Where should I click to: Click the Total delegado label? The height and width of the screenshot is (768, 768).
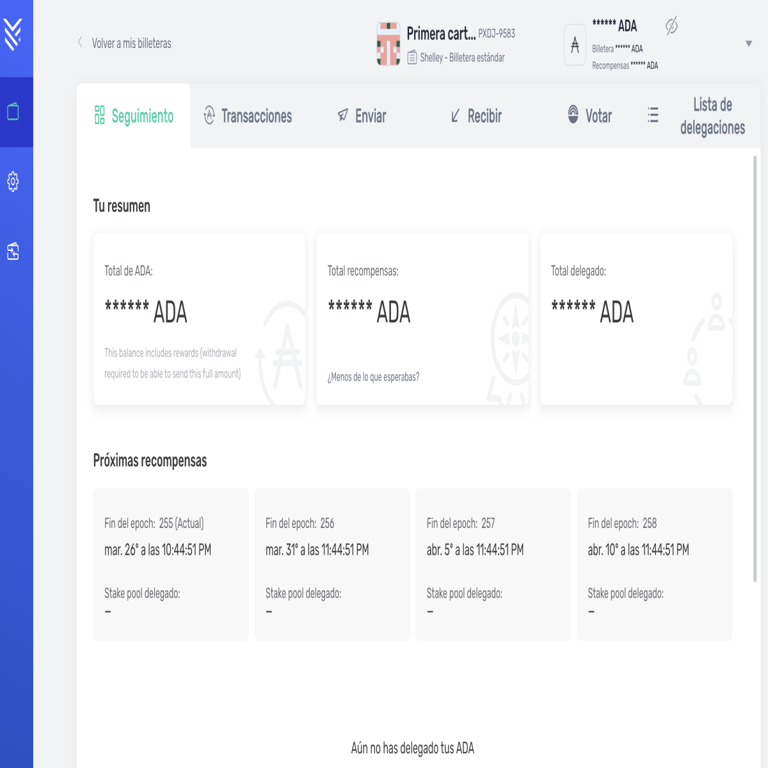coord(579,271)
